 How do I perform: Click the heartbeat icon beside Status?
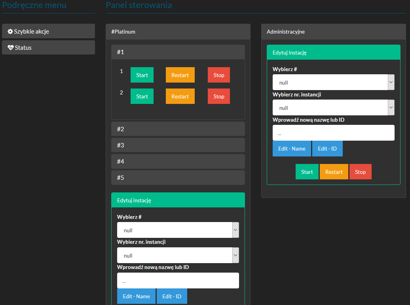(11, 48)
